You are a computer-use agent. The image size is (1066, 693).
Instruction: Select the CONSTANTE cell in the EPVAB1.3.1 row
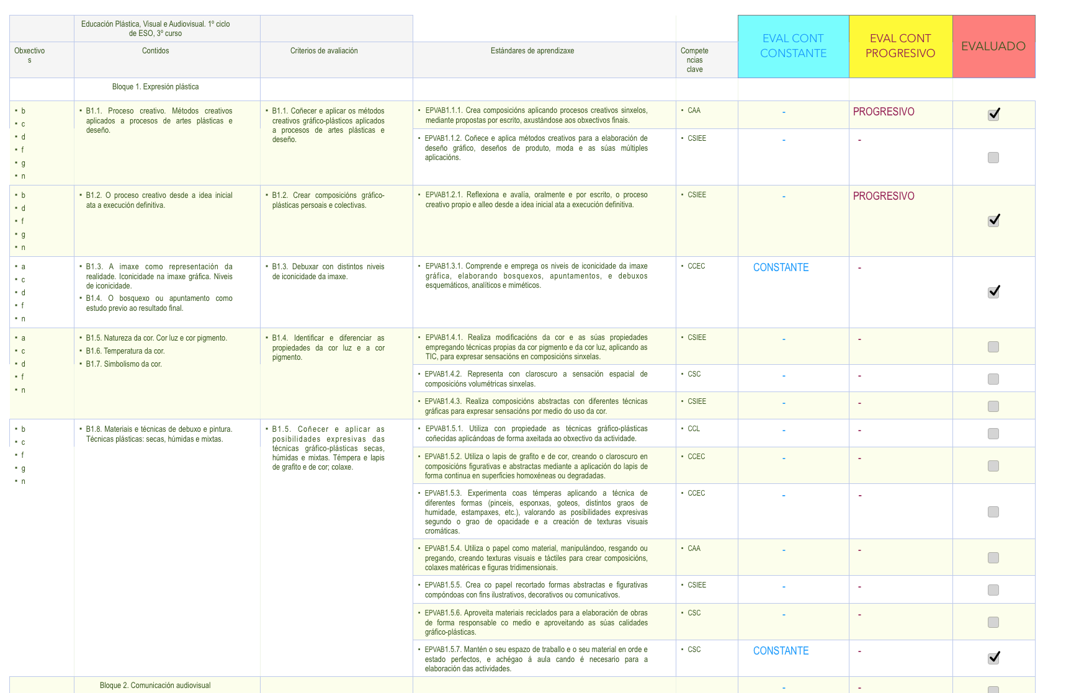click(781, 267)
